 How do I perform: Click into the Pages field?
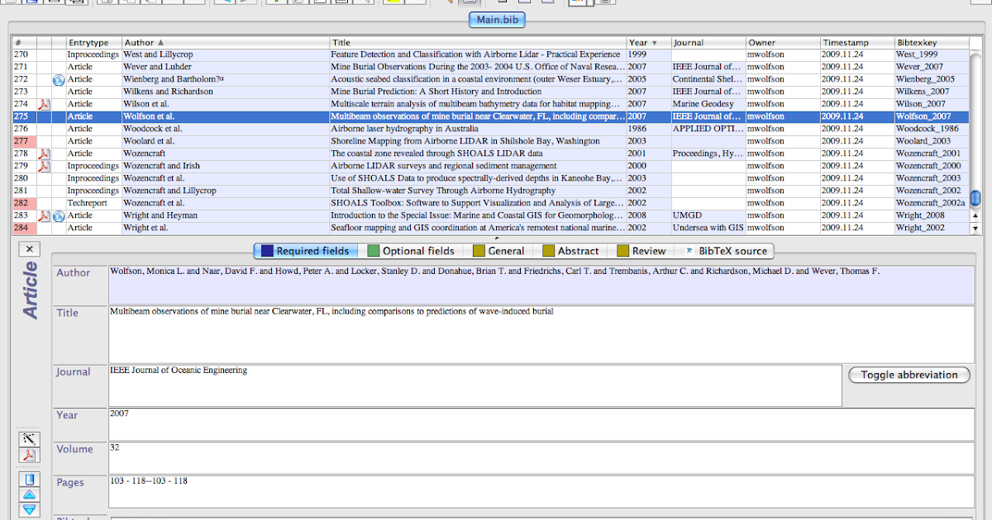tap(541, 491)
